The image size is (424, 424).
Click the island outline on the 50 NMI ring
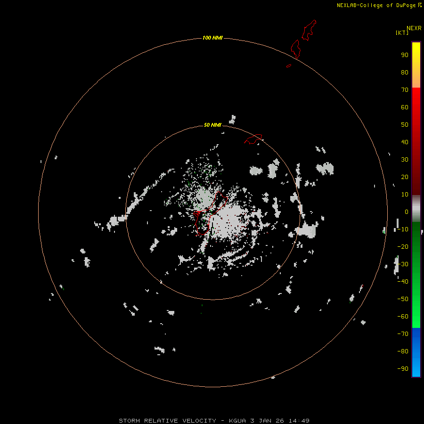[253, 139]
